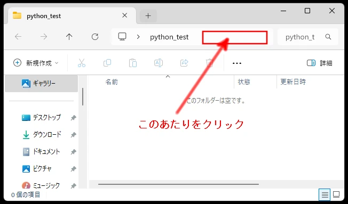Click the このフォルダーは空です message
The width and height of the screenshot is (348, 204).
pos(216,101)
